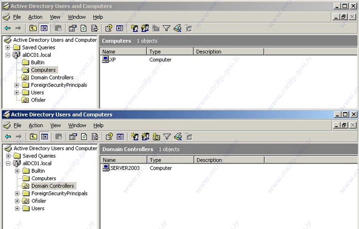Click Create New Group icon in Computers window
The width and height of the screenshot is (359, 229).
[x=145, y=28]
